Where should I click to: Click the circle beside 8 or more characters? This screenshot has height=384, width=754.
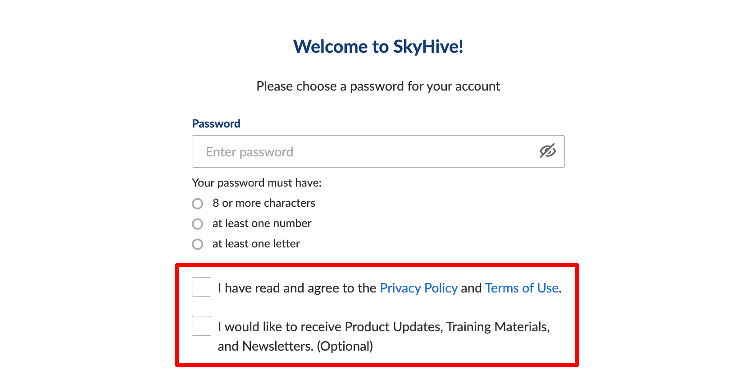coord(198,204)
